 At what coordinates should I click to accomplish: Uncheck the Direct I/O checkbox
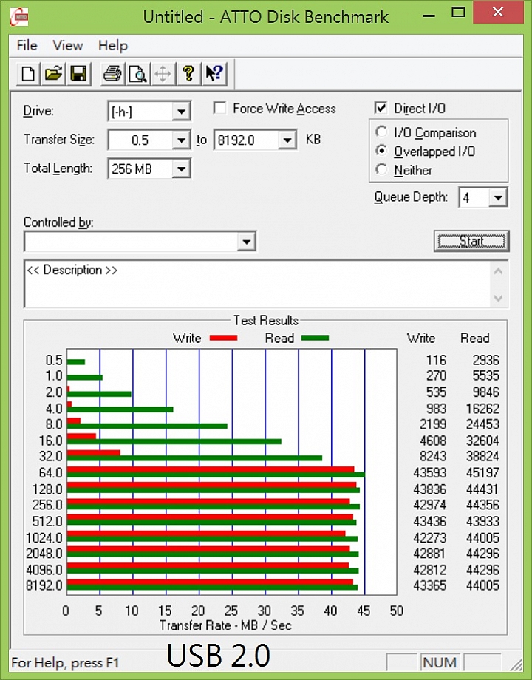click(x=381, y=108)
